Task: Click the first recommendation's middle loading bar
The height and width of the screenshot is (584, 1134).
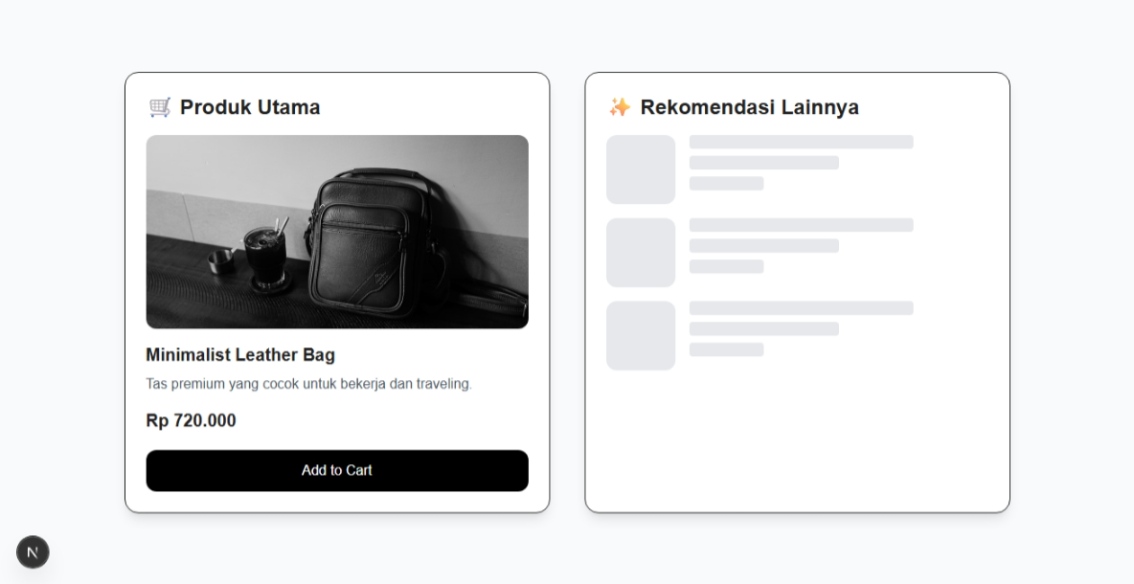Action: [763, 163]
